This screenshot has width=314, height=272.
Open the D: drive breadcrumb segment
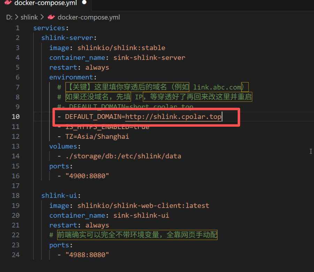click(x=9, y=17)
